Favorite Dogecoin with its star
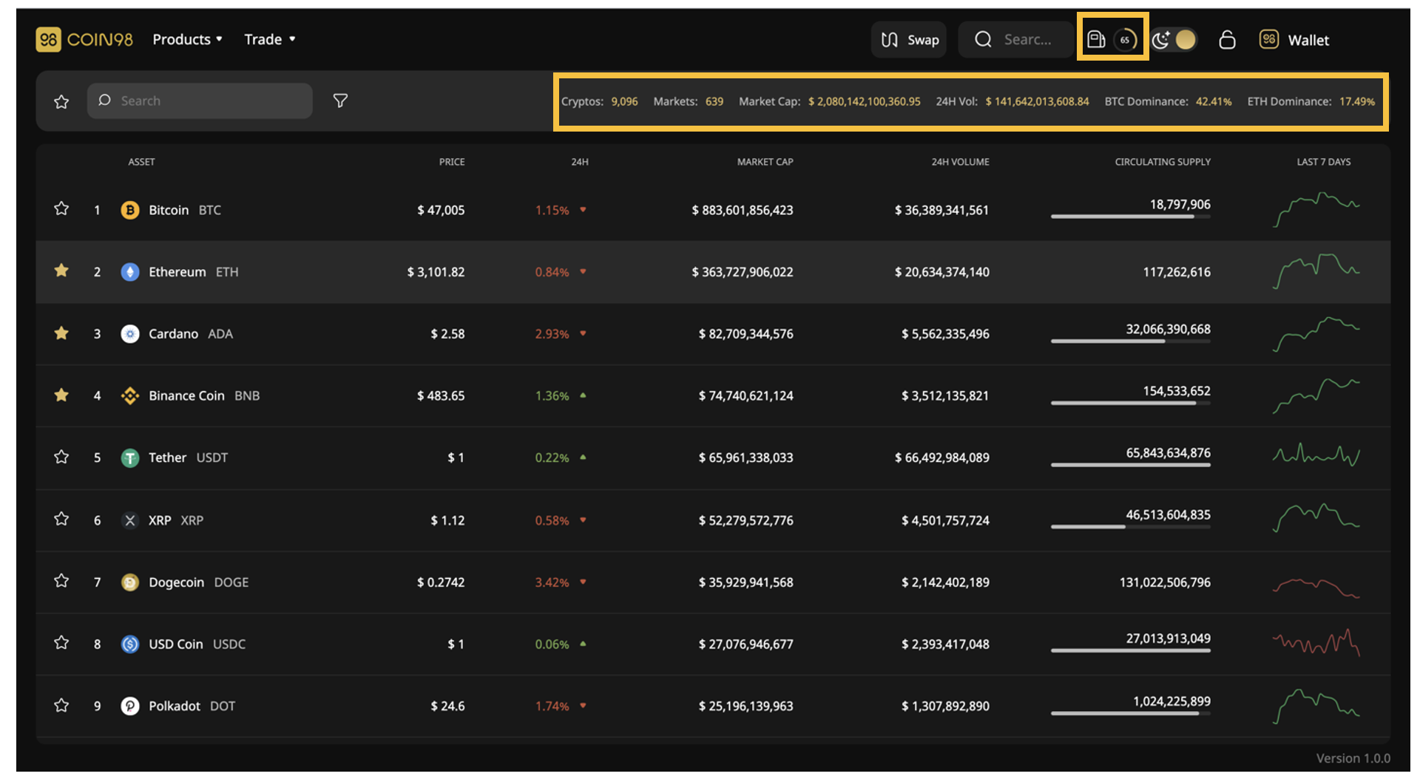Viewport: 1420px width, 782px height. pyautogui.click(x=61, y=582)
